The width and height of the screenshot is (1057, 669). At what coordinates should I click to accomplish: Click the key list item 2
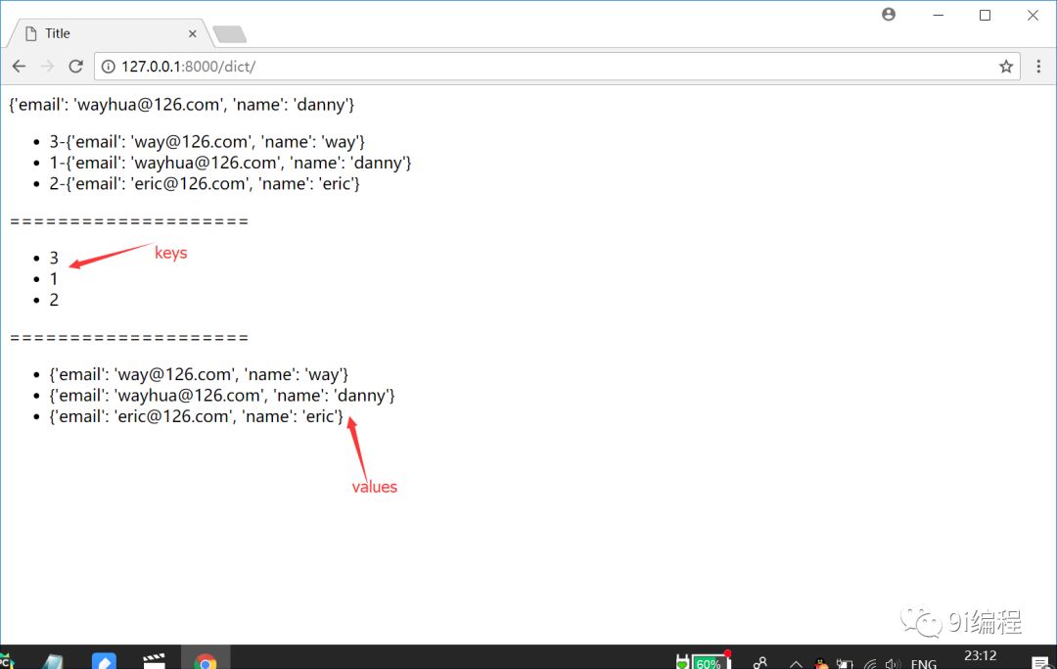(x=54, y=300)
